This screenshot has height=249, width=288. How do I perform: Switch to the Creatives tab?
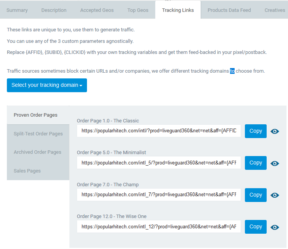[275, 10]
